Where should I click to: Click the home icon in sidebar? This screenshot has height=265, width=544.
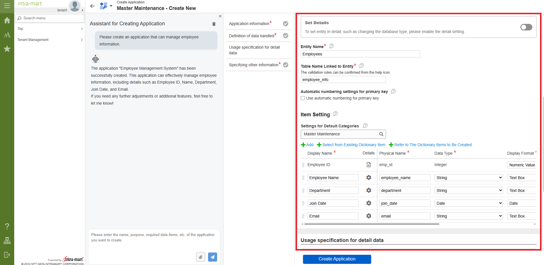pos(7,20)
